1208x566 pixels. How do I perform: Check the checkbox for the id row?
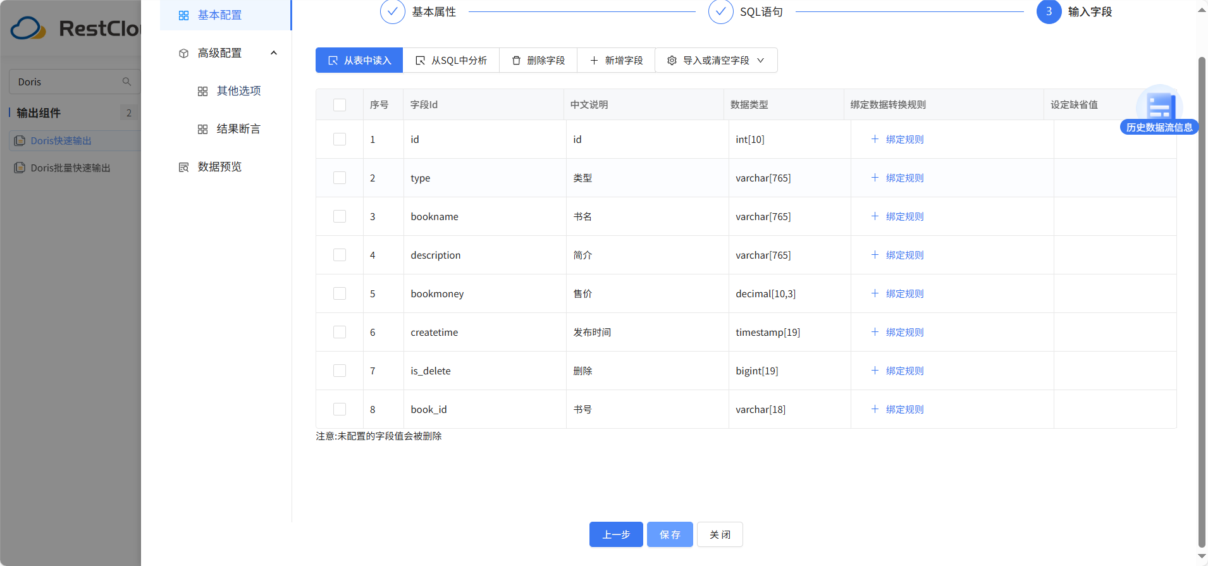(340, 139)
